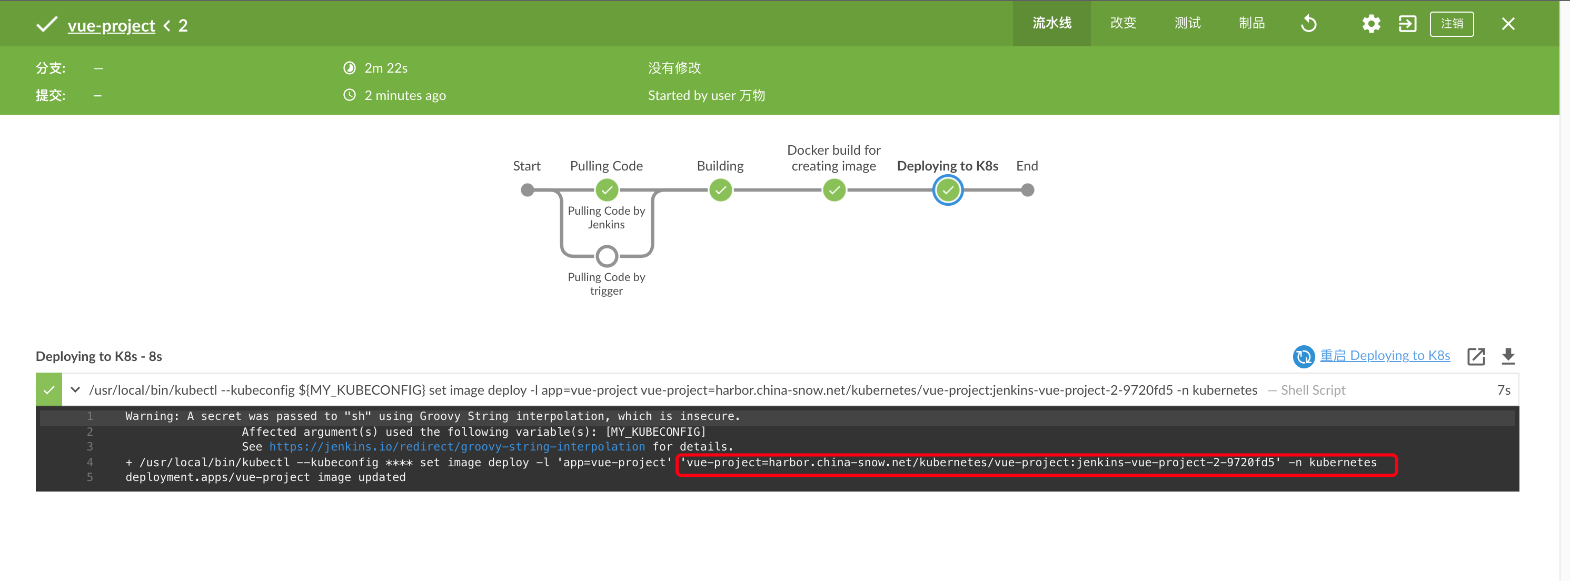Open pipeline settings gear icon
The image size is (1570, 581).
1370,24
